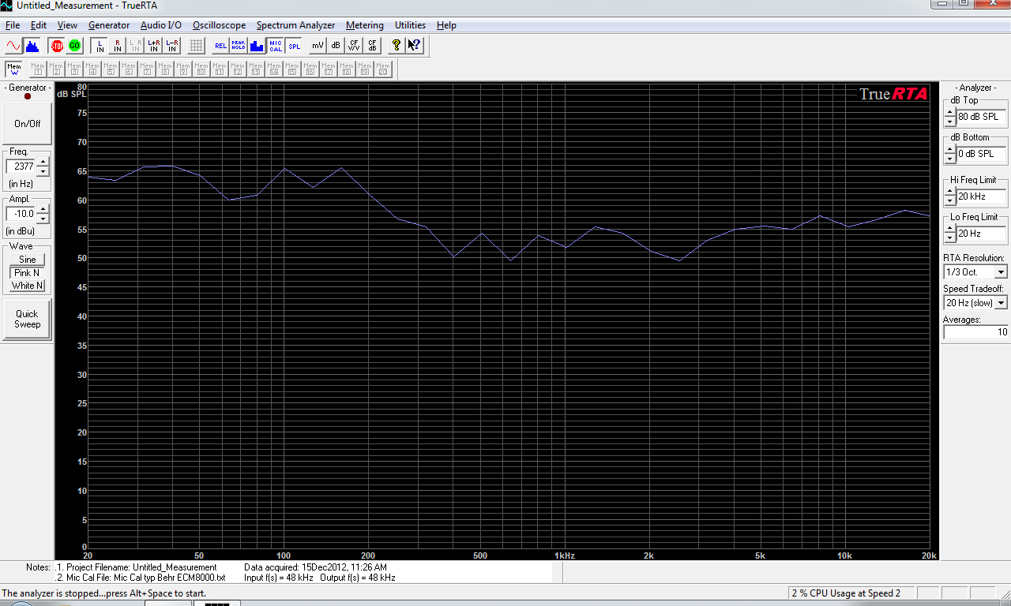Open the Help menu

pos(446,25)
